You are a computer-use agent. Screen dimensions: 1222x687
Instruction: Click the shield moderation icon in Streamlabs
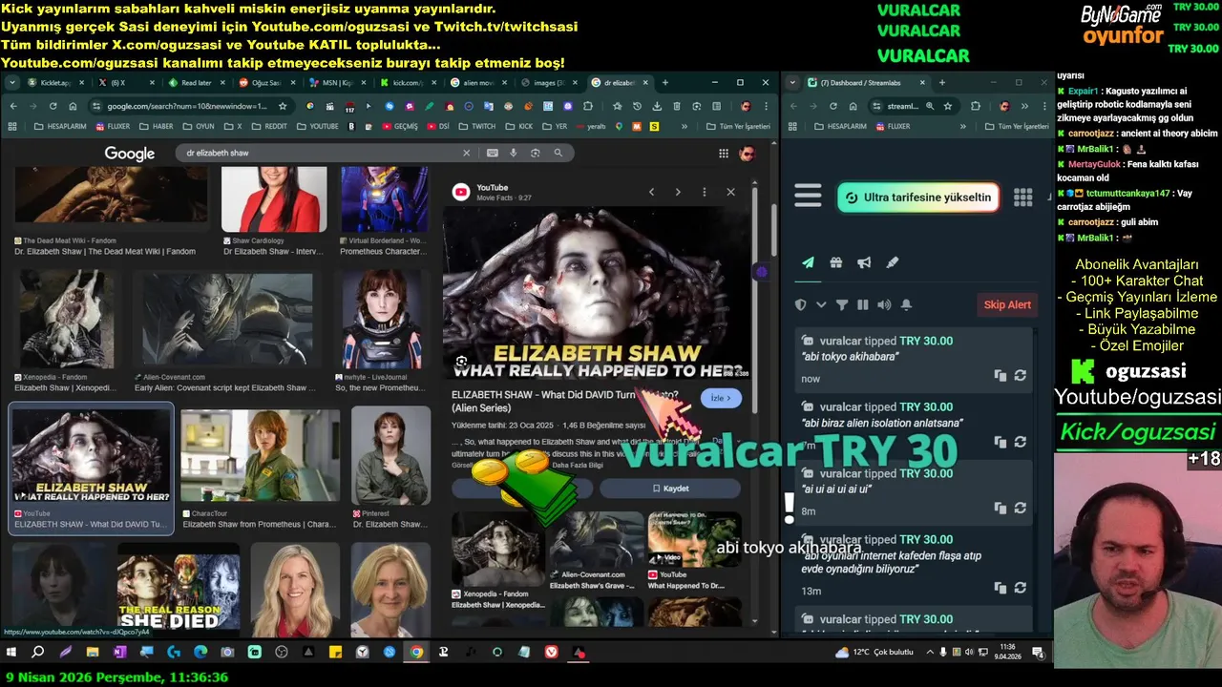coord(801,304)
